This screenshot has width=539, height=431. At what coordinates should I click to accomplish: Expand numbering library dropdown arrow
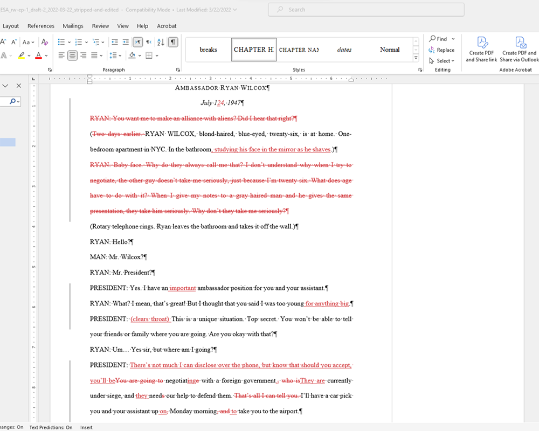click(86, 42)
